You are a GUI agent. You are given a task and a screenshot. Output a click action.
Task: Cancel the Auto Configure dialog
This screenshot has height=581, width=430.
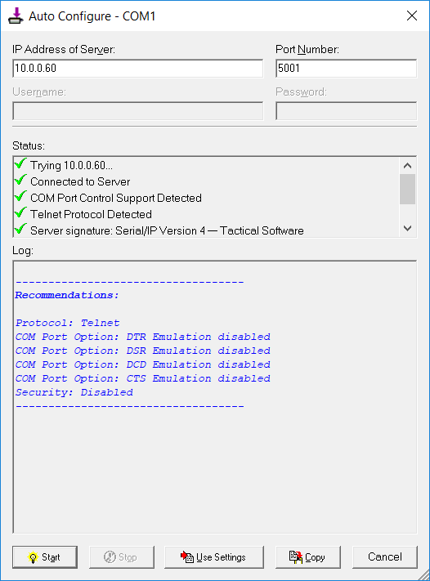385,557
